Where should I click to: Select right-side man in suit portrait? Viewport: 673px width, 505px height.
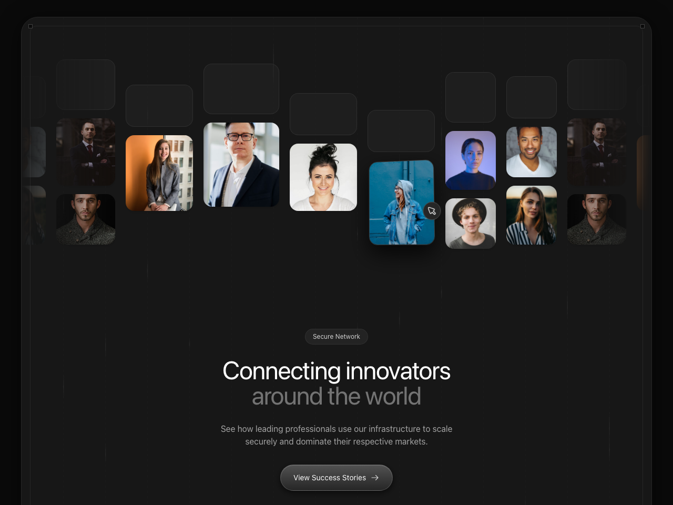point(597,152)
